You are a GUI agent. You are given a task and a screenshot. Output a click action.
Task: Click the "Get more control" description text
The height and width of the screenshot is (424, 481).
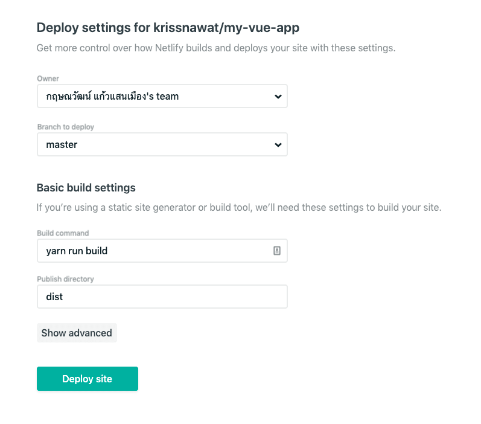216,48
